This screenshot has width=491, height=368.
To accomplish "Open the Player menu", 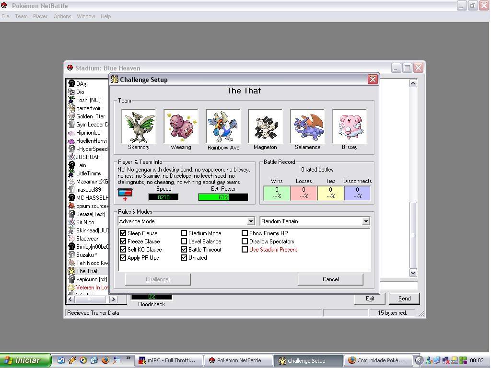I will 40,16.
